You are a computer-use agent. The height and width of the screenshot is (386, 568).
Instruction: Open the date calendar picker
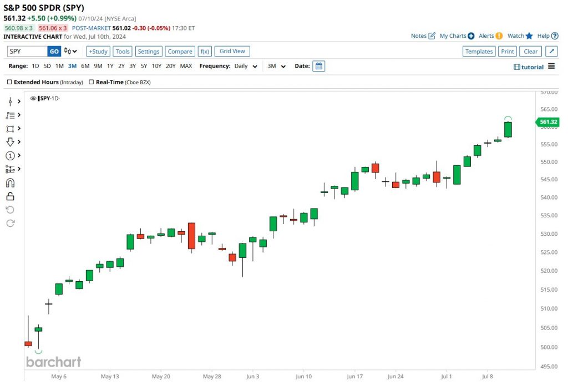tap(318, 66)
